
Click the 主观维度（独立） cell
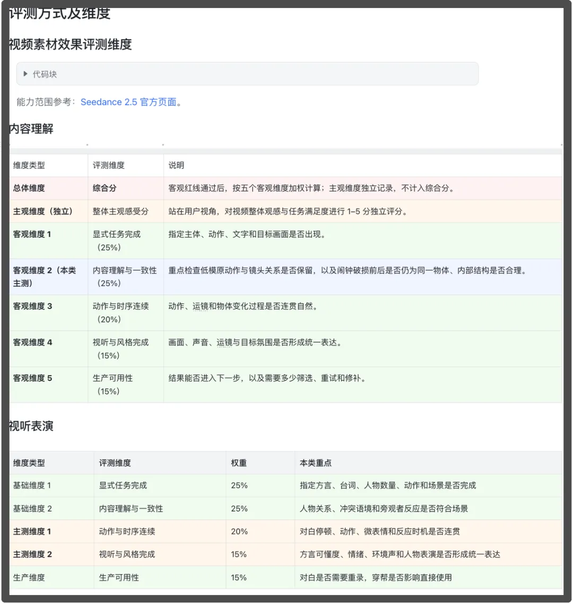(x=48, y=211)
